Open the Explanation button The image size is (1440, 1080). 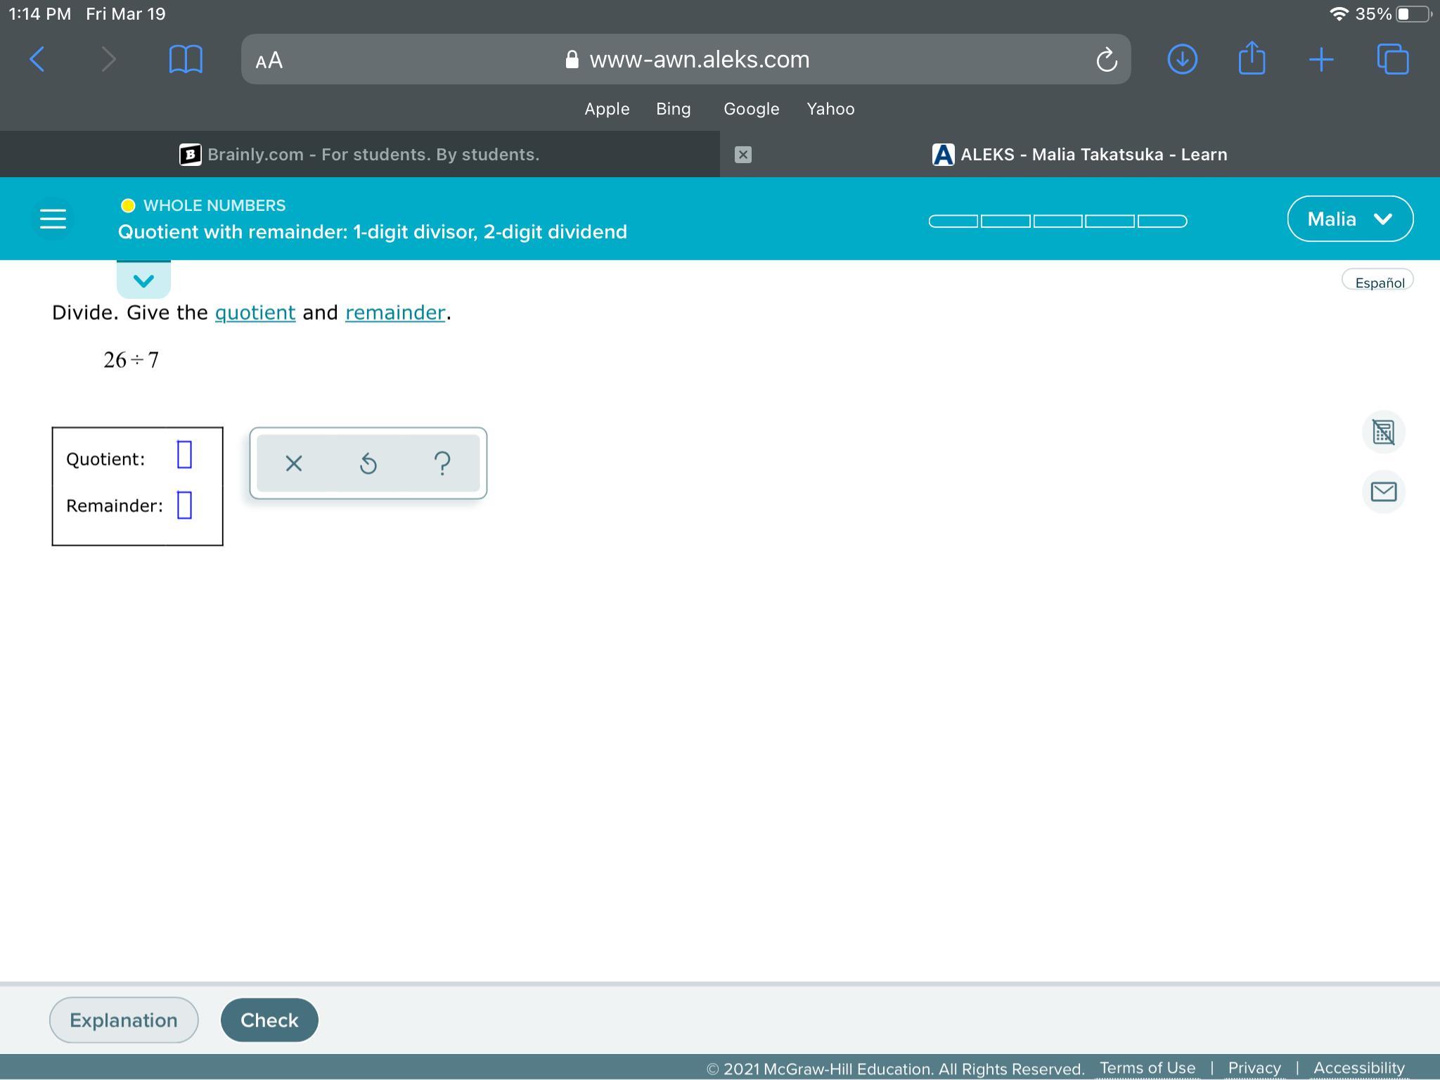(x=124, y=1020)
